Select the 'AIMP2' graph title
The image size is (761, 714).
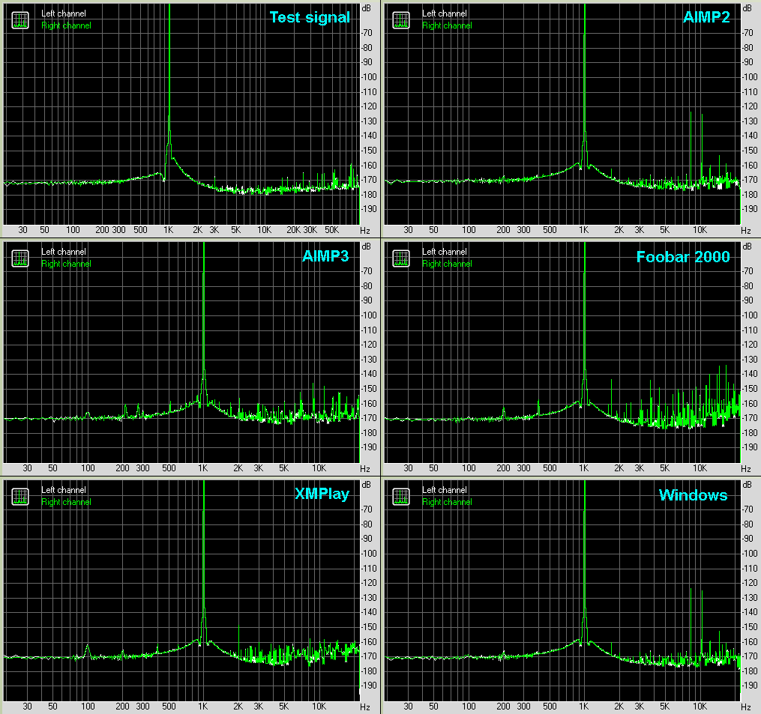706,17
